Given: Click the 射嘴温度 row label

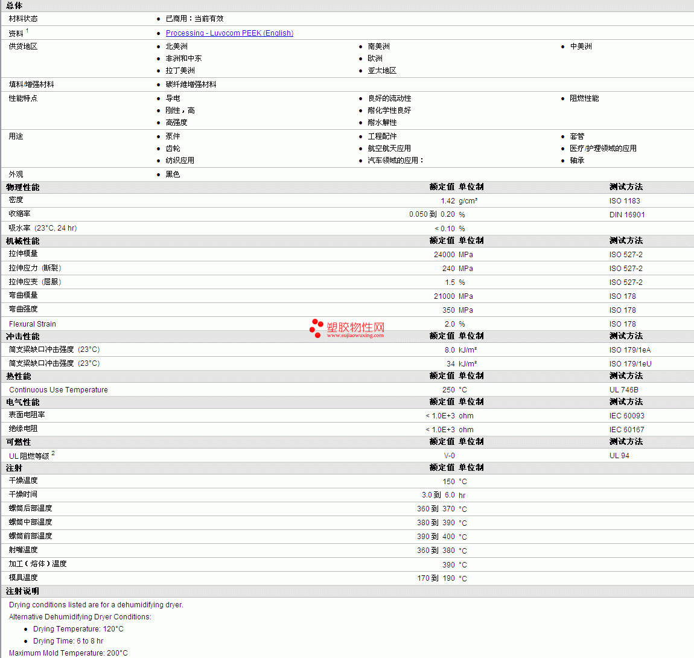Looking at the screenshot, I should [x=23, y=550].
